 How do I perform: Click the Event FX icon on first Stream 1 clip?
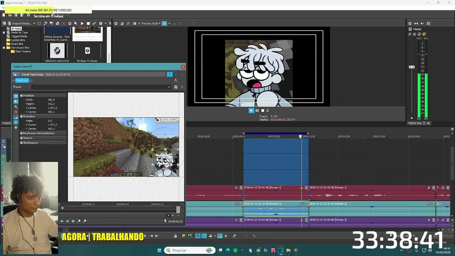tap(236, 188)
